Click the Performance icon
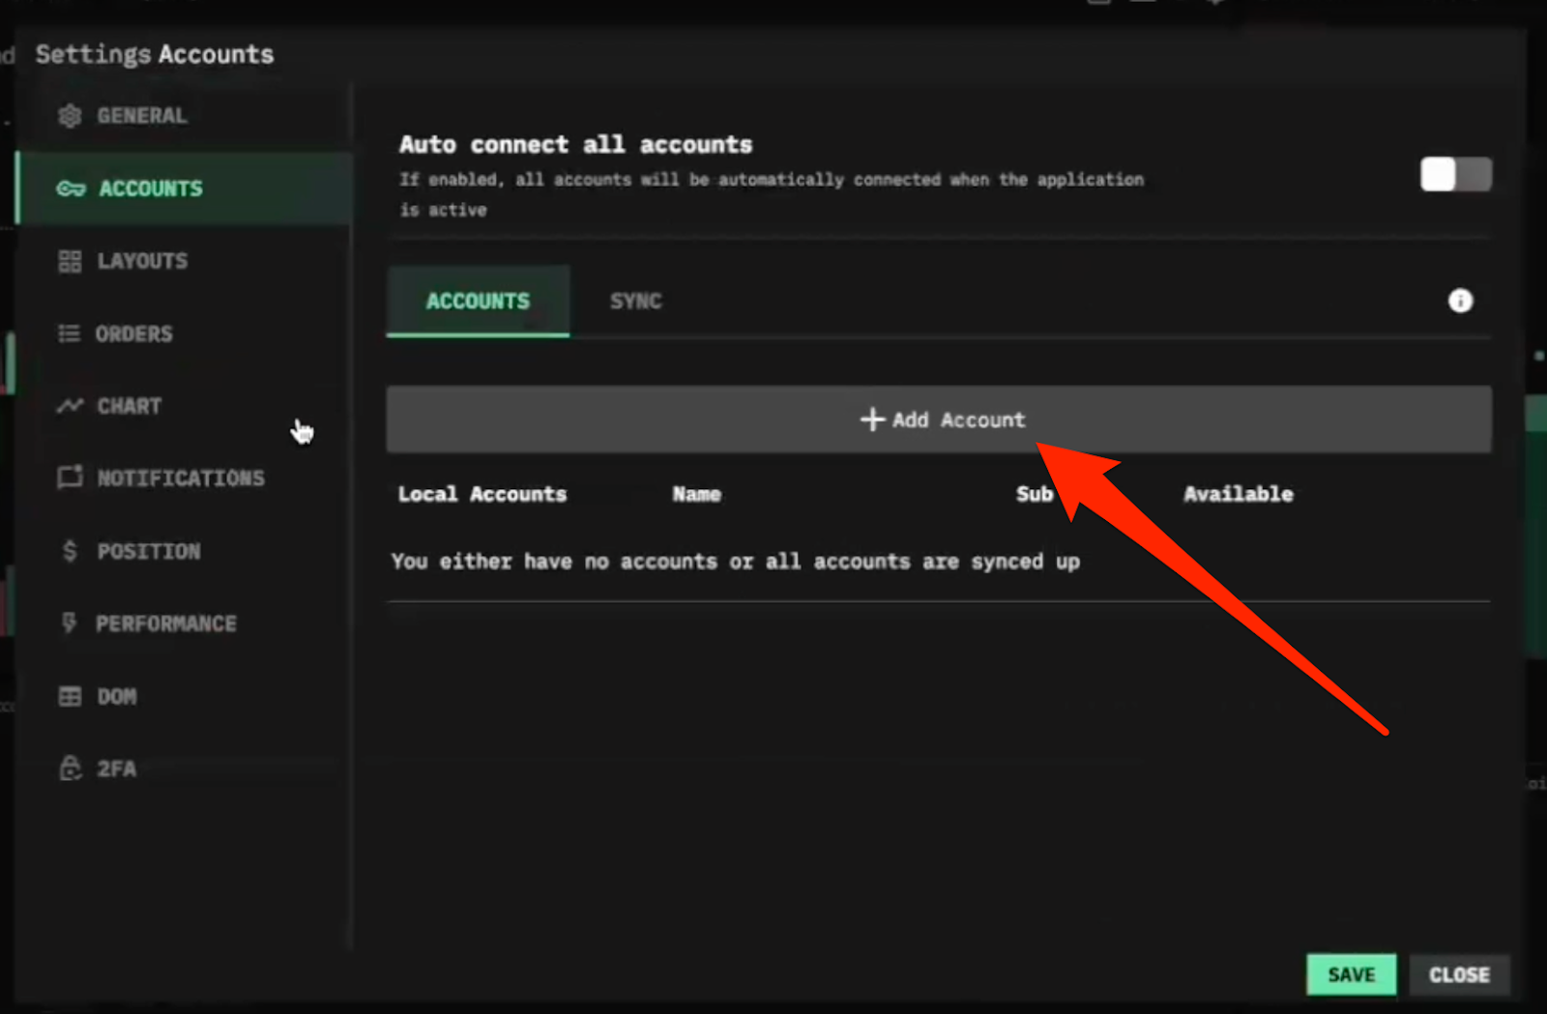Screen dimensions: 1547x1014 (69, 623)
